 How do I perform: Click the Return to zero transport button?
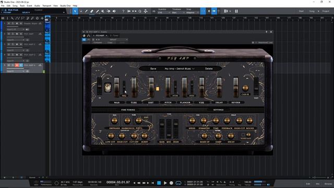[x=153, y=183]
